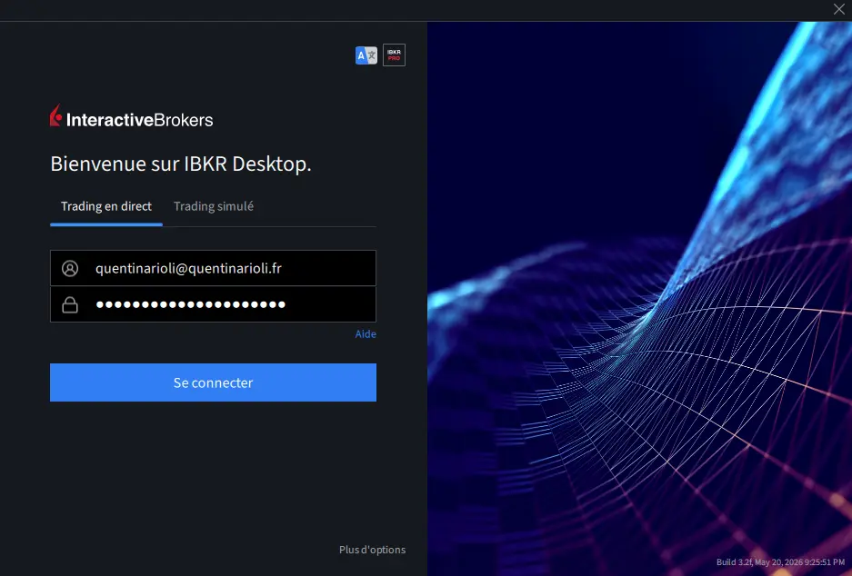
Task: Focus the masked password input field
Action: (x=213, y=304)
